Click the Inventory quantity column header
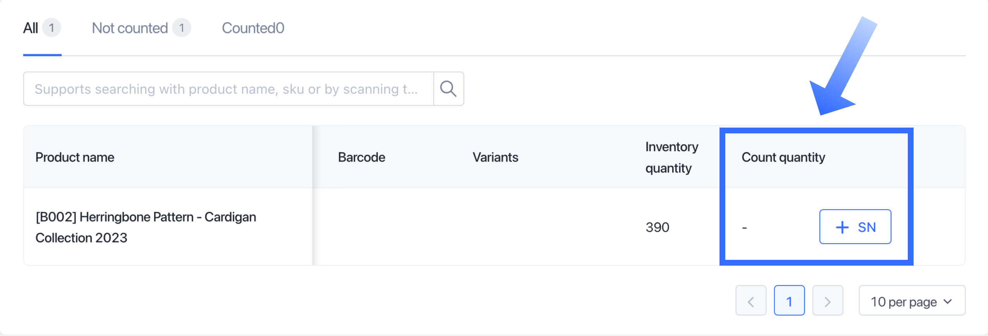This screenshot has width=988, height=336. pos(671,157)
